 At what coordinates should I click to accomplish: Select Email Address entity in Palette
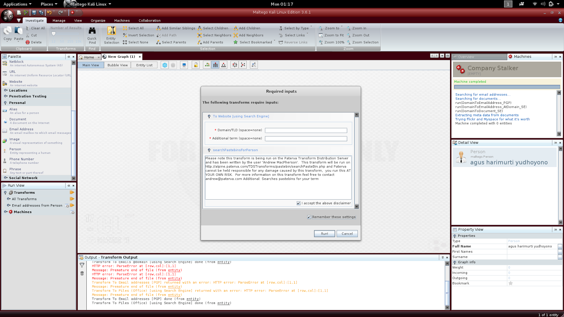pos(37,131)
